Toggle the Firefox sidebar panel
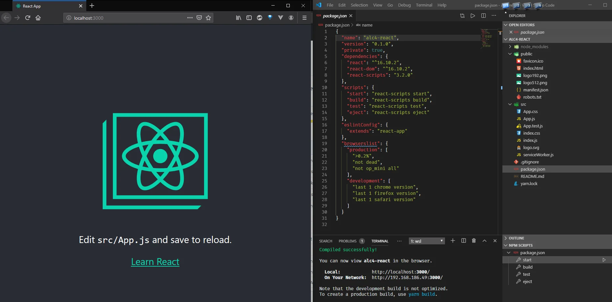The width and height of the screenshot is (612, 302). click(249, 18)
